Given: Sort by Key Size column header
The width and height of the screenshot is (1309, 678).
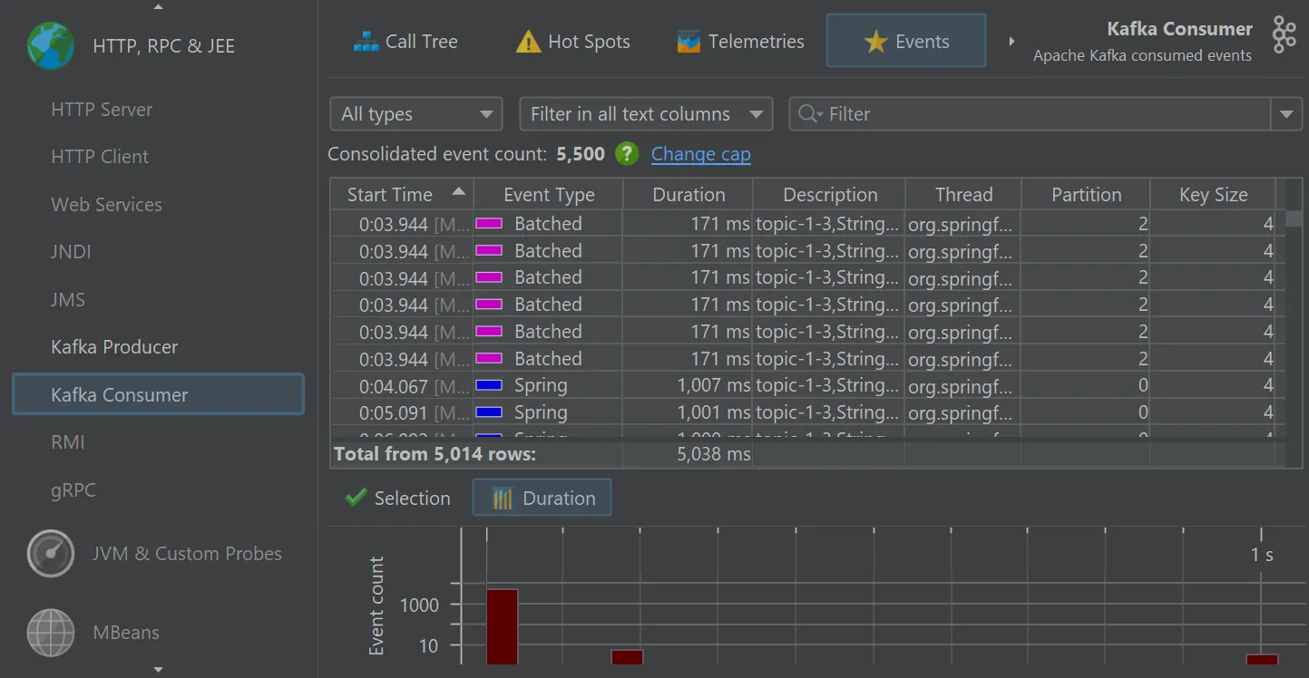Looking at the screenshot, I should click(x=1213, y=195).
